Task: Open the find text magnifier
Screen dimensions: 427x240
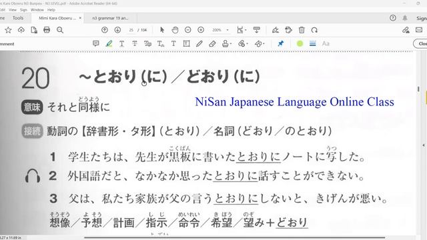Action: point(60,30)
